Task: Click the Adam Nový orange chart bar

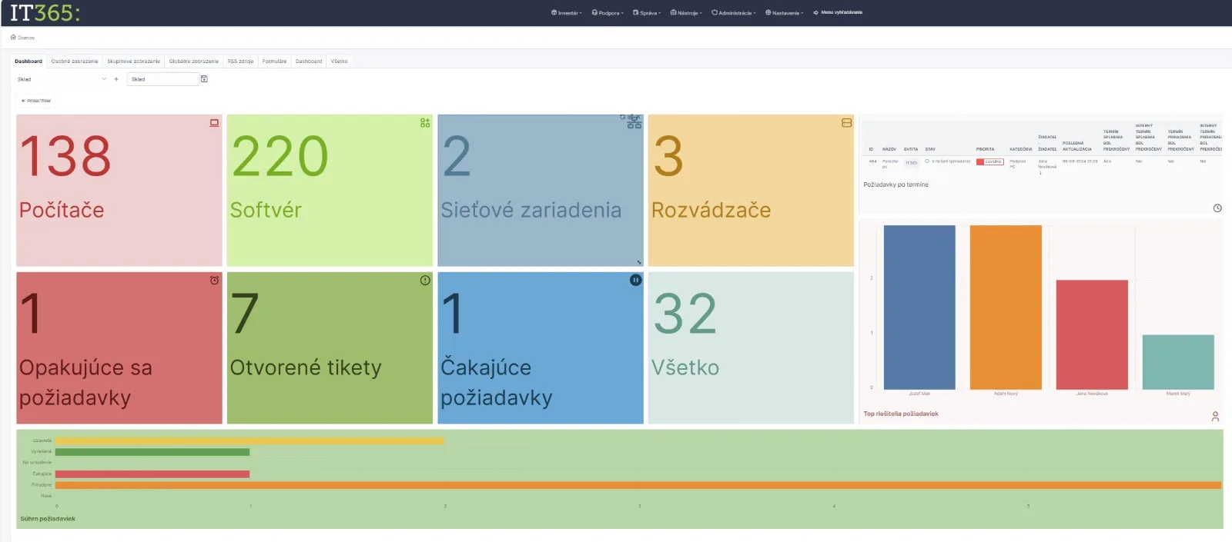Action: 1006,308
